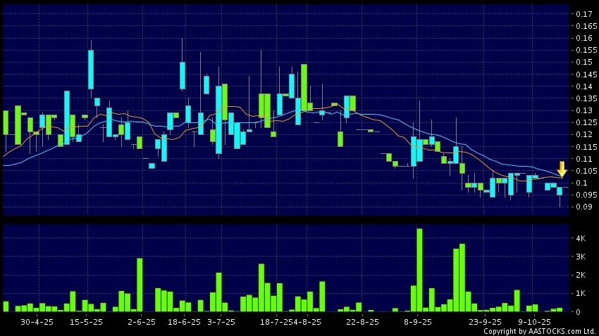Open the AASTOCKS.com copyright link
599x336 pixels.
pyautogui.click(x=539, y=331)
